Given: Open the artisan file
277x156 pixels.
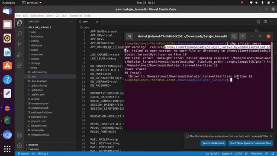Looking at the screenshot, I should pyautogui.click(x=35, y=99).
